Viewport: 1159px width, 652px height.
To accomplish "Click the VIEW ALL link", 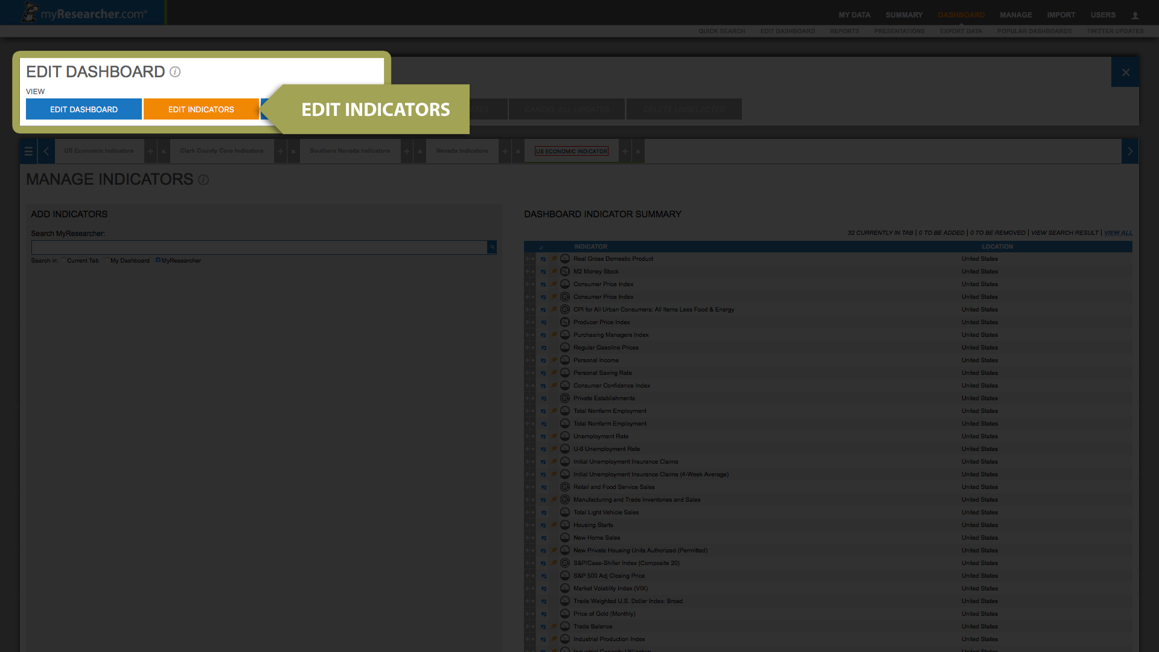I will click(1118, 233).
